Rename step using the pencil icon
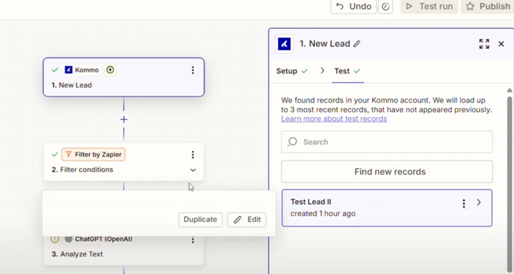The width and height of the screenshot is (514, 274). coord(357,44)
